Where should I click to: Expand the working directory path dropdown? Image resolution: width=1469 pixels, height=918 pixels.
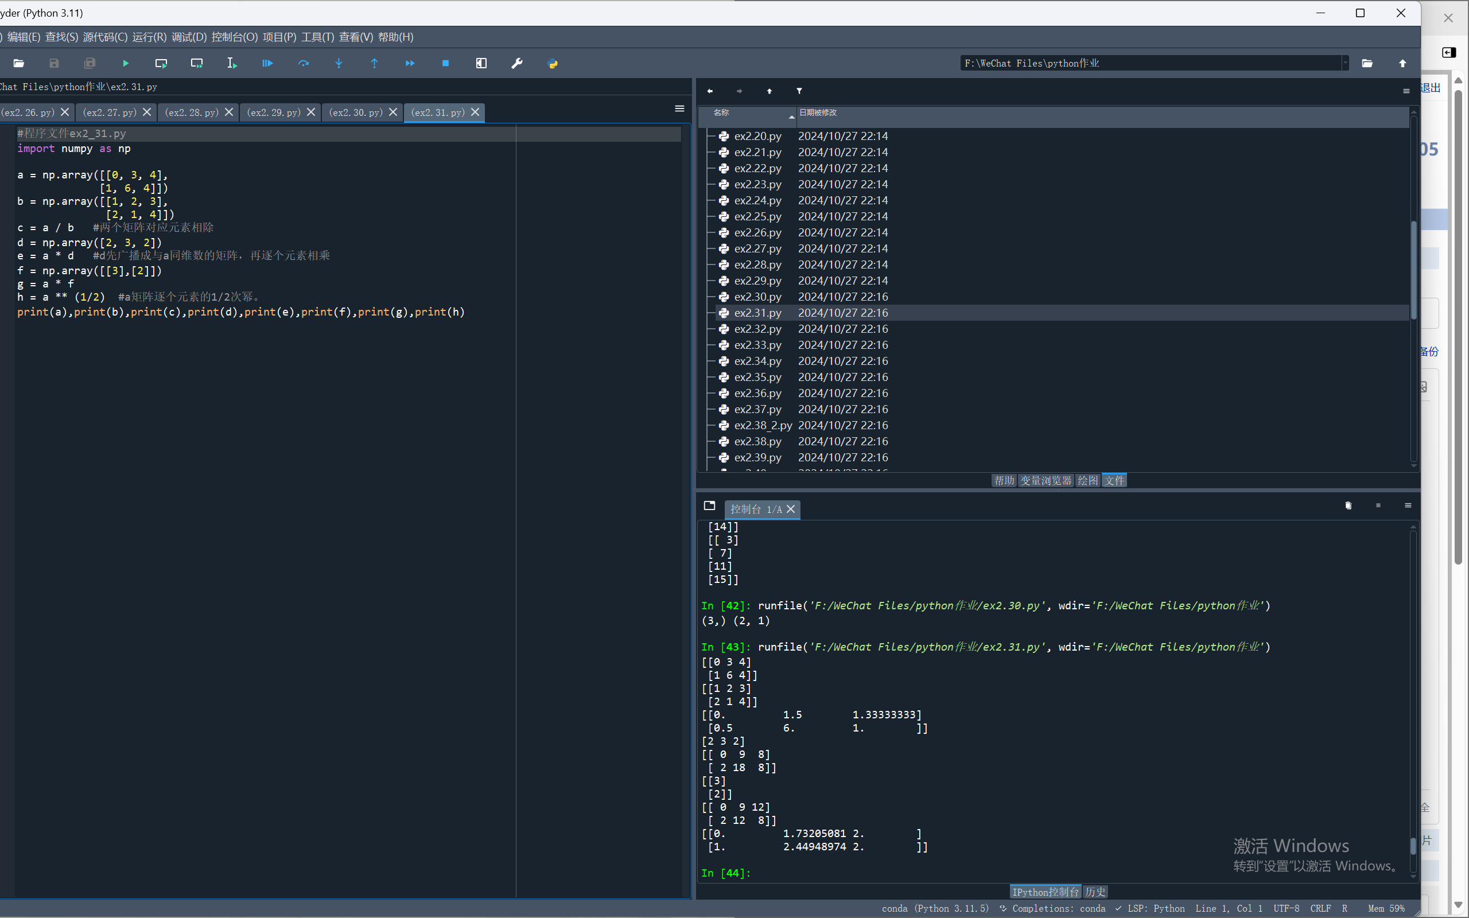1345,63
